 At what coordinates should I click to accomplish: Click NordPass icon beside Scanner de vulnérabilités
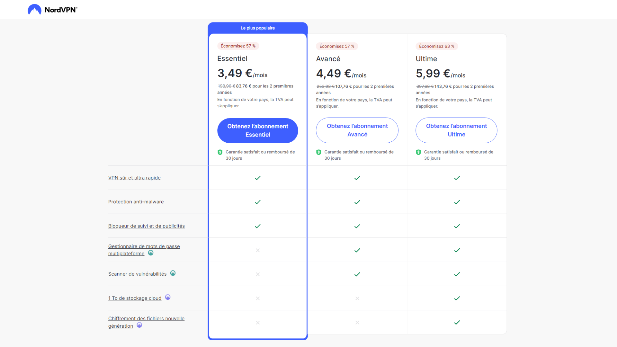tap(173, 273)
